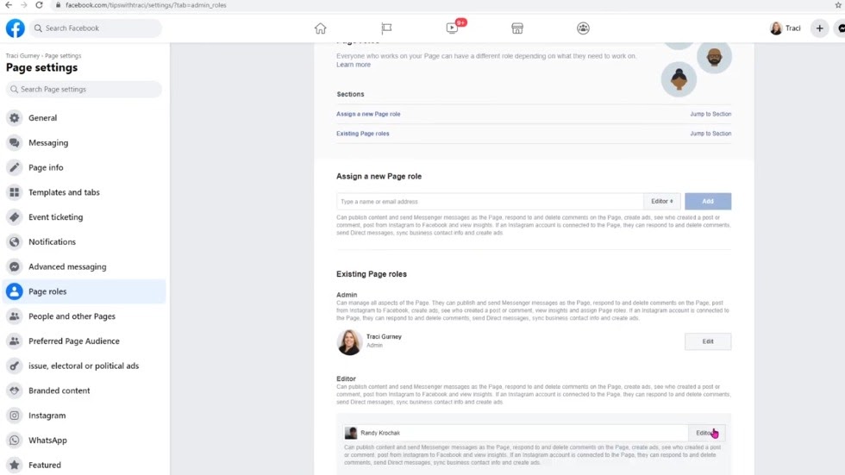Image resolution: width=845 pixels, height=475 pixels.
Task: Click the Notifications globe icon
Action: pos(15,241)
